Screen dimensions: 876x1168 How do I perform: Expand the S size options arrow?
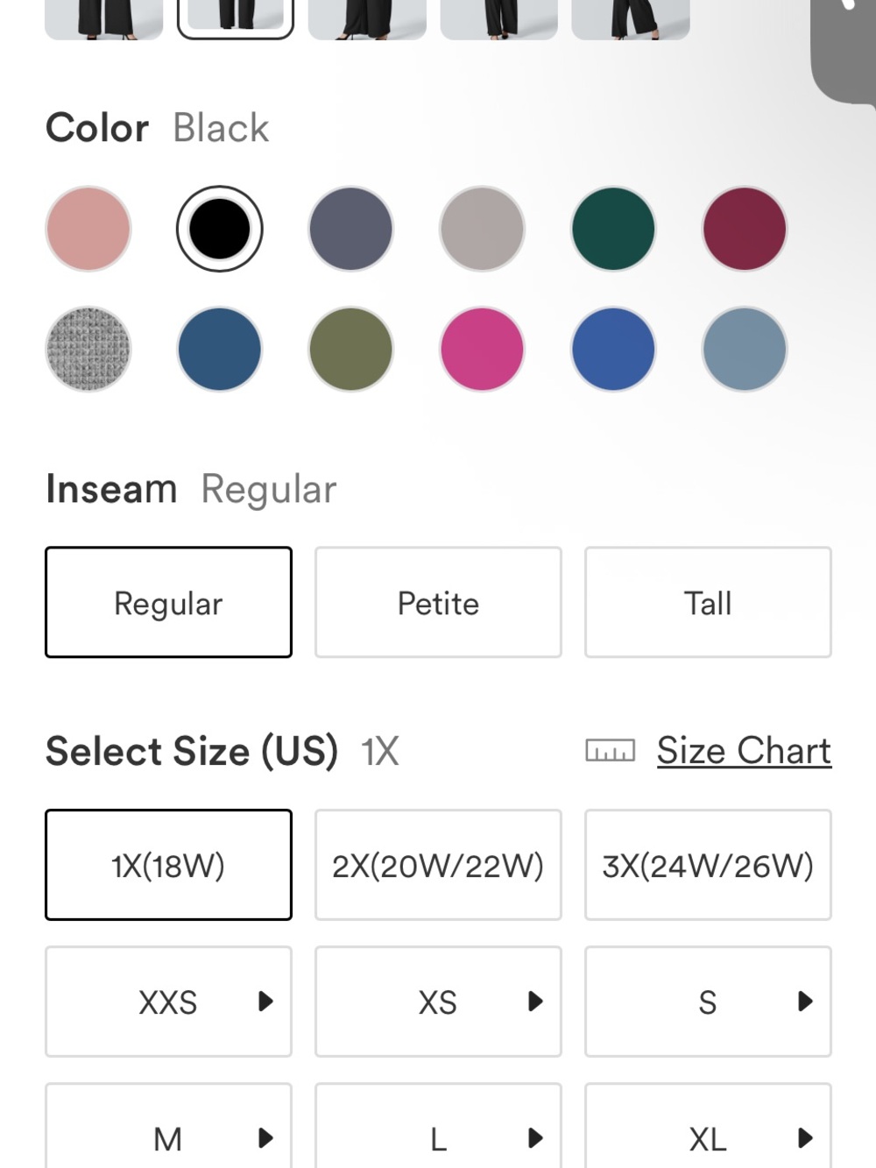(806, 1002)
